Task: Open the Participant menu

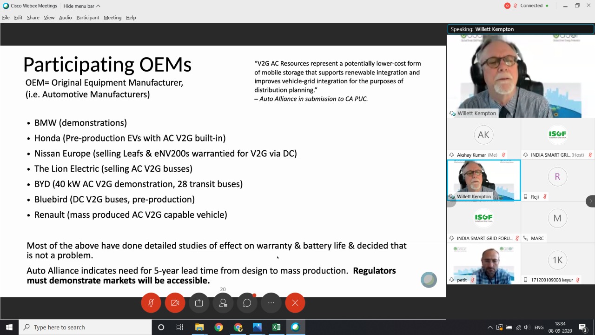Action: tap(87, 17)
